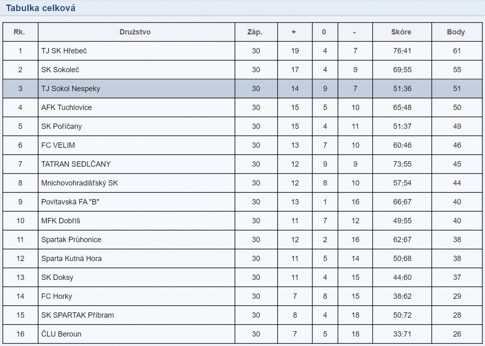
Task: Open team TJ SK Hřebeč
Action: click(64, 51)
